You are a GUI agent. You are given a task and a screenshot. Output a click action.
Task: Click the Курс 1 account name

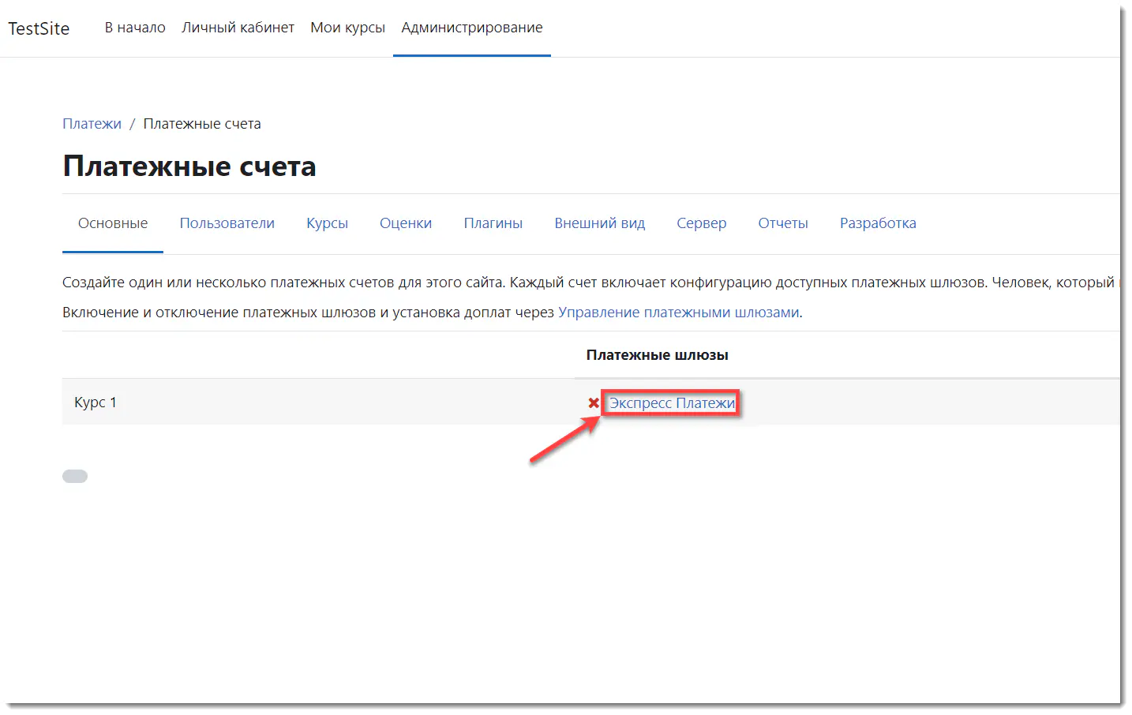pyautogui.click(x=96, y=402)
